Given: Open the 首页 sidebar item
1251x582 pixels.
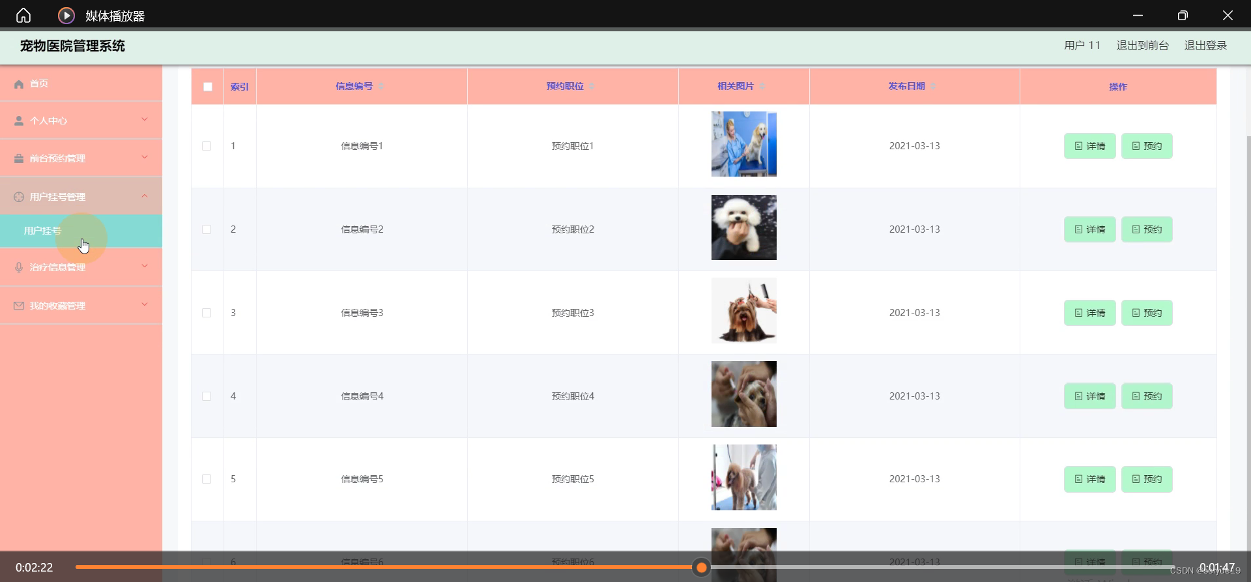Looking at the screenshot, I should (81, 83).
